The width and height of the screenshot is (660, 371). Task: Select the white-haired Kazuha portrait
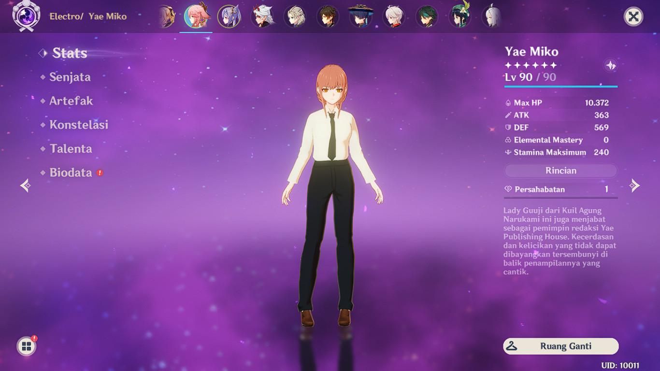point(394,16)
